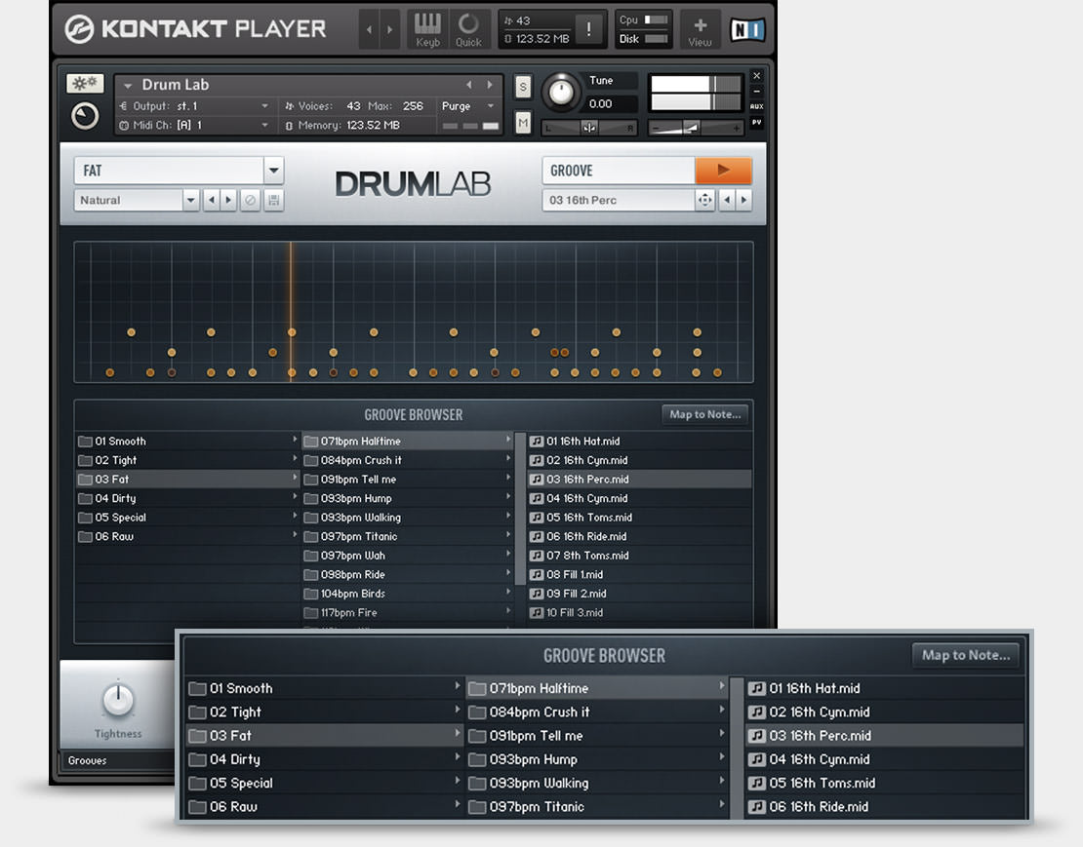The height and width of the screenshot is (847, 1083).
Task: Click right arrow beside Drum Lab name
Action: [x=490, y=85]
